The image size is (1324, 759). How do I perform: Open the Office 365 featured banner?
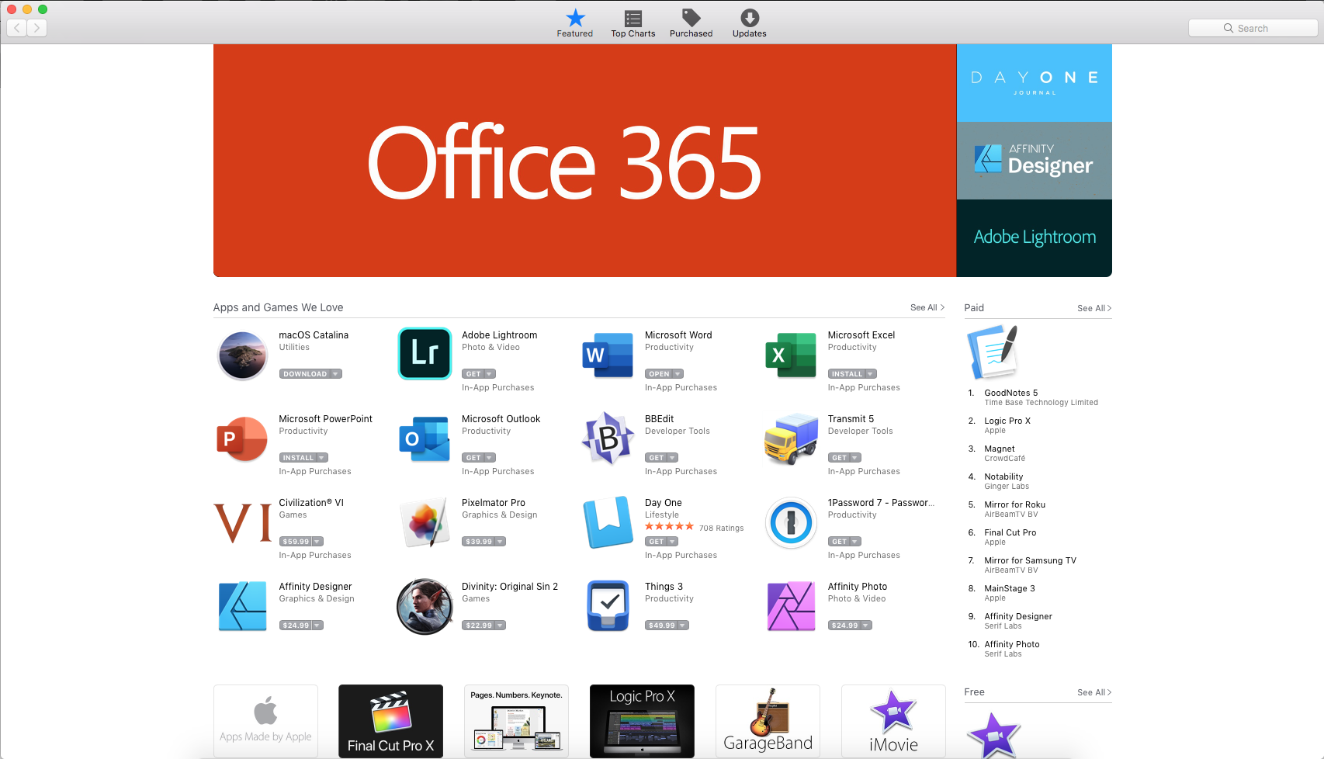click(x=584, y=161)
